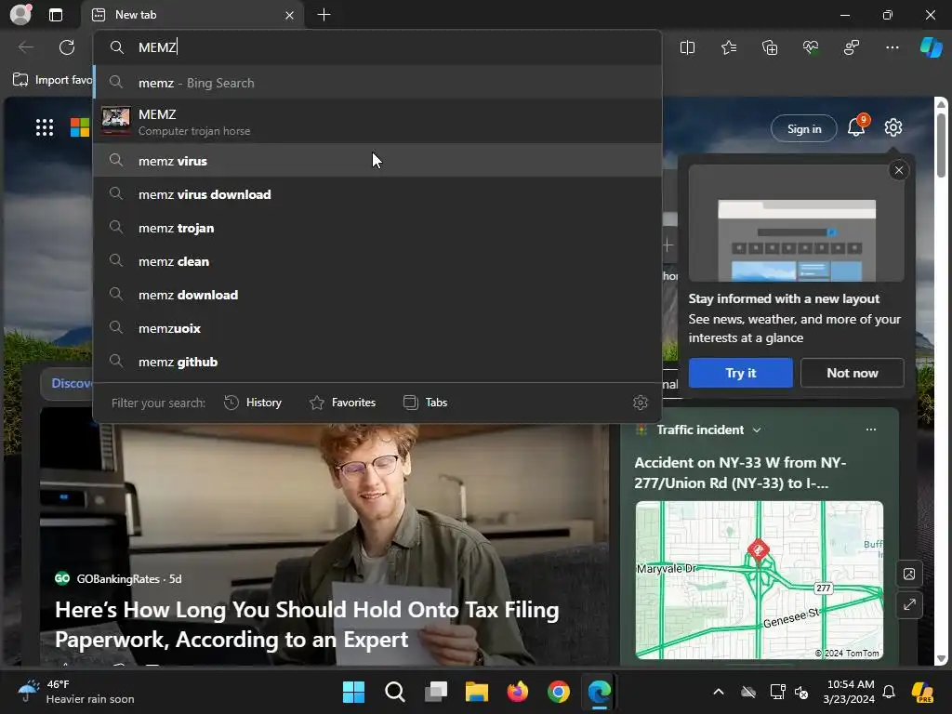The image size is (952, 714).
Task: Open the weather widget on taskbar
Action: [76, 692]
